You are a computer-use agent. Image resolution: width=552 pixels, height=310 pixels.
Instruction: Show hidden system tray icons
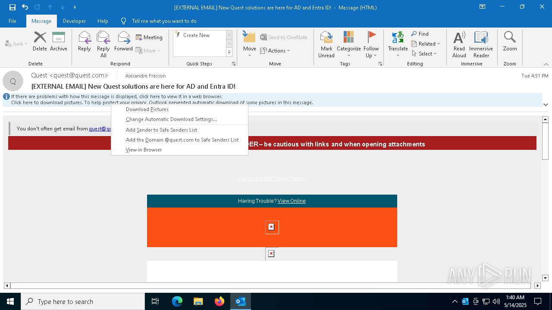455,301
